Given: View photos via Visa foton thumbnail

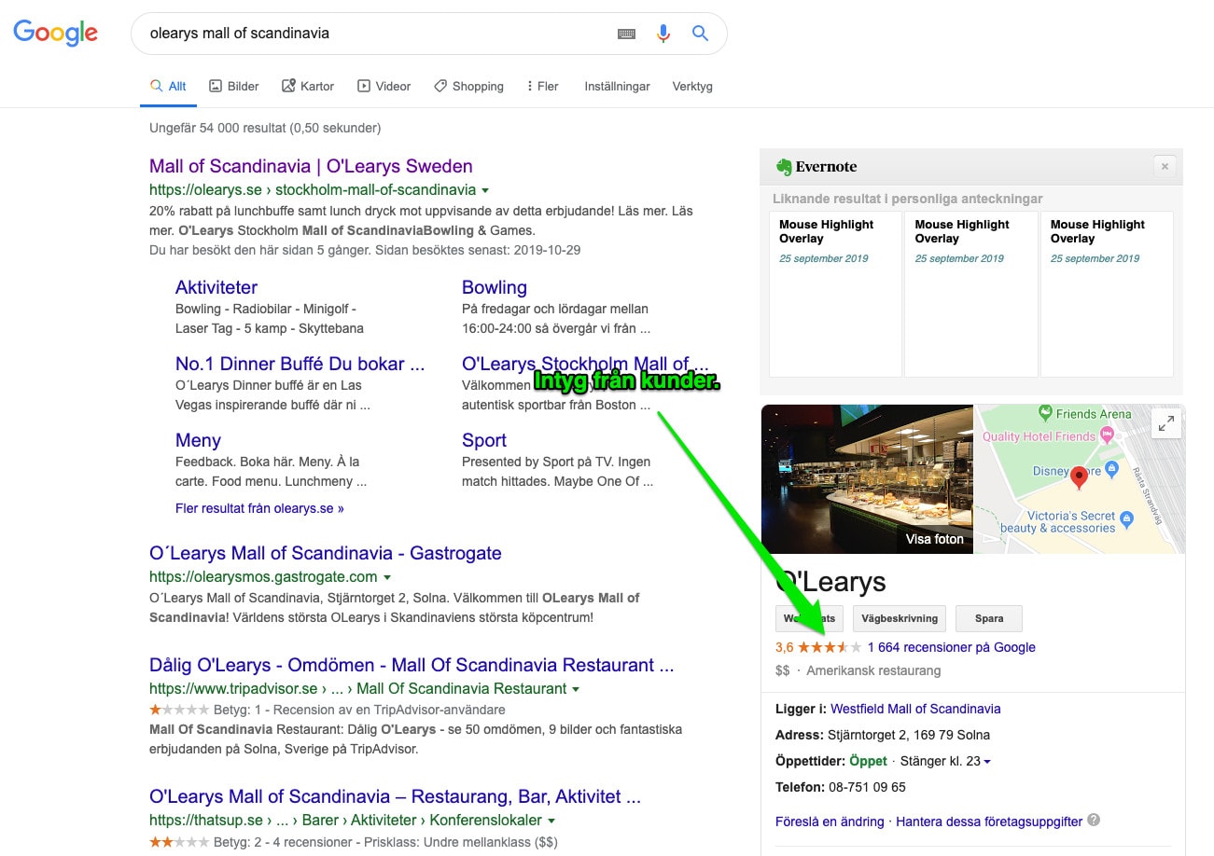Looking at the screenshot, I should (867, 478).
